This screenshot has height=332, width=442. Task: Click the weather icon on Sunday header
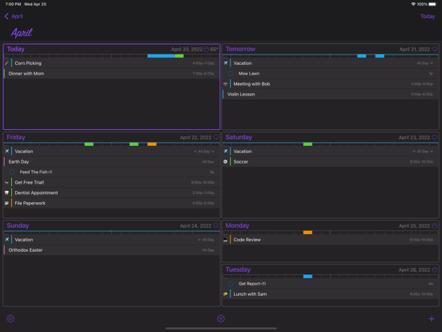click(215, 225)
